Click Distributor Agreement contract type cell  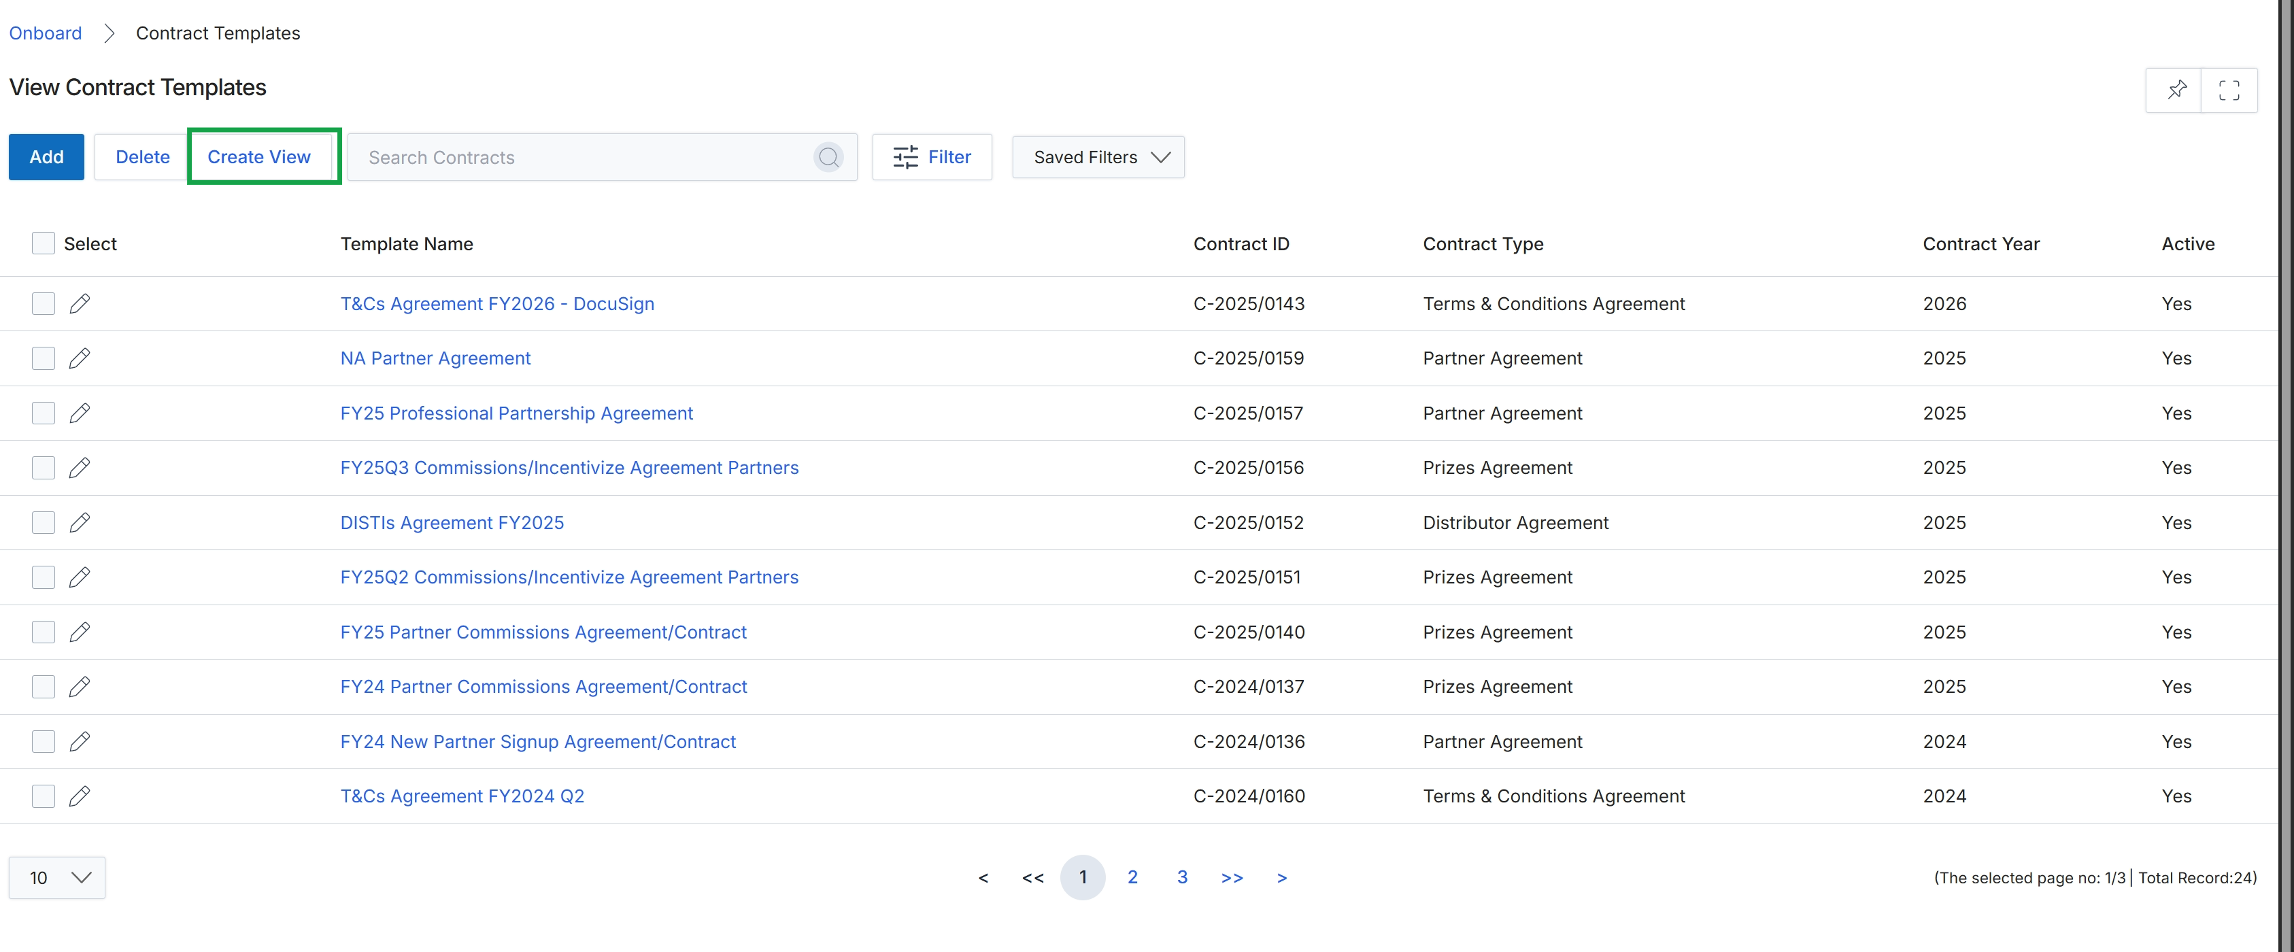pos(1516,523)
